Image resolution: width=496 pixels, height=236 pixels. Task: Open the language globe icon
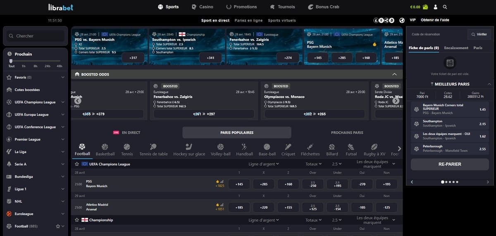click(x=402, y=20)
